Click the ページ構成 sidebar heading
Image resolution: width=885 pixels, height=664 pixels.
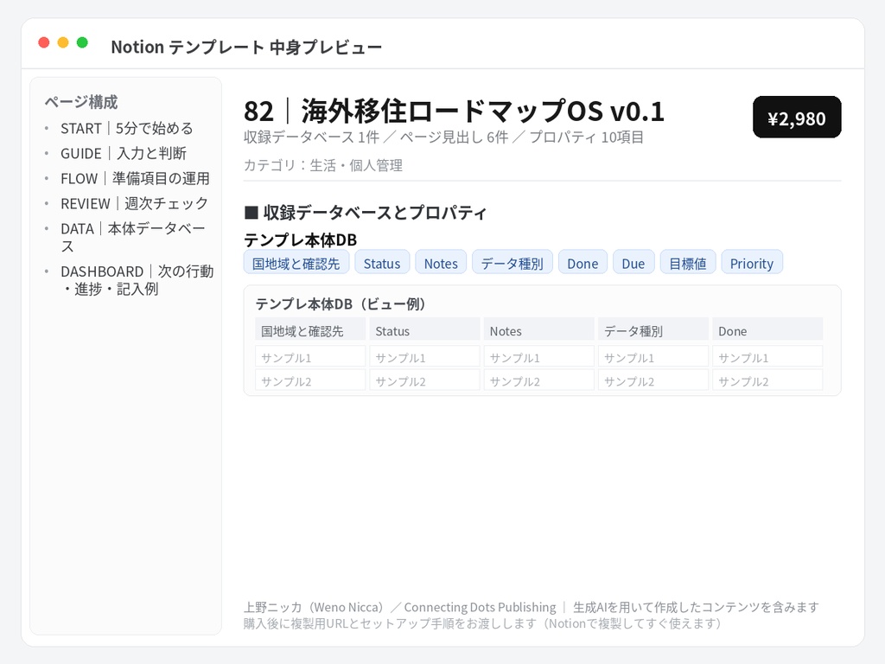click(81, 102)
